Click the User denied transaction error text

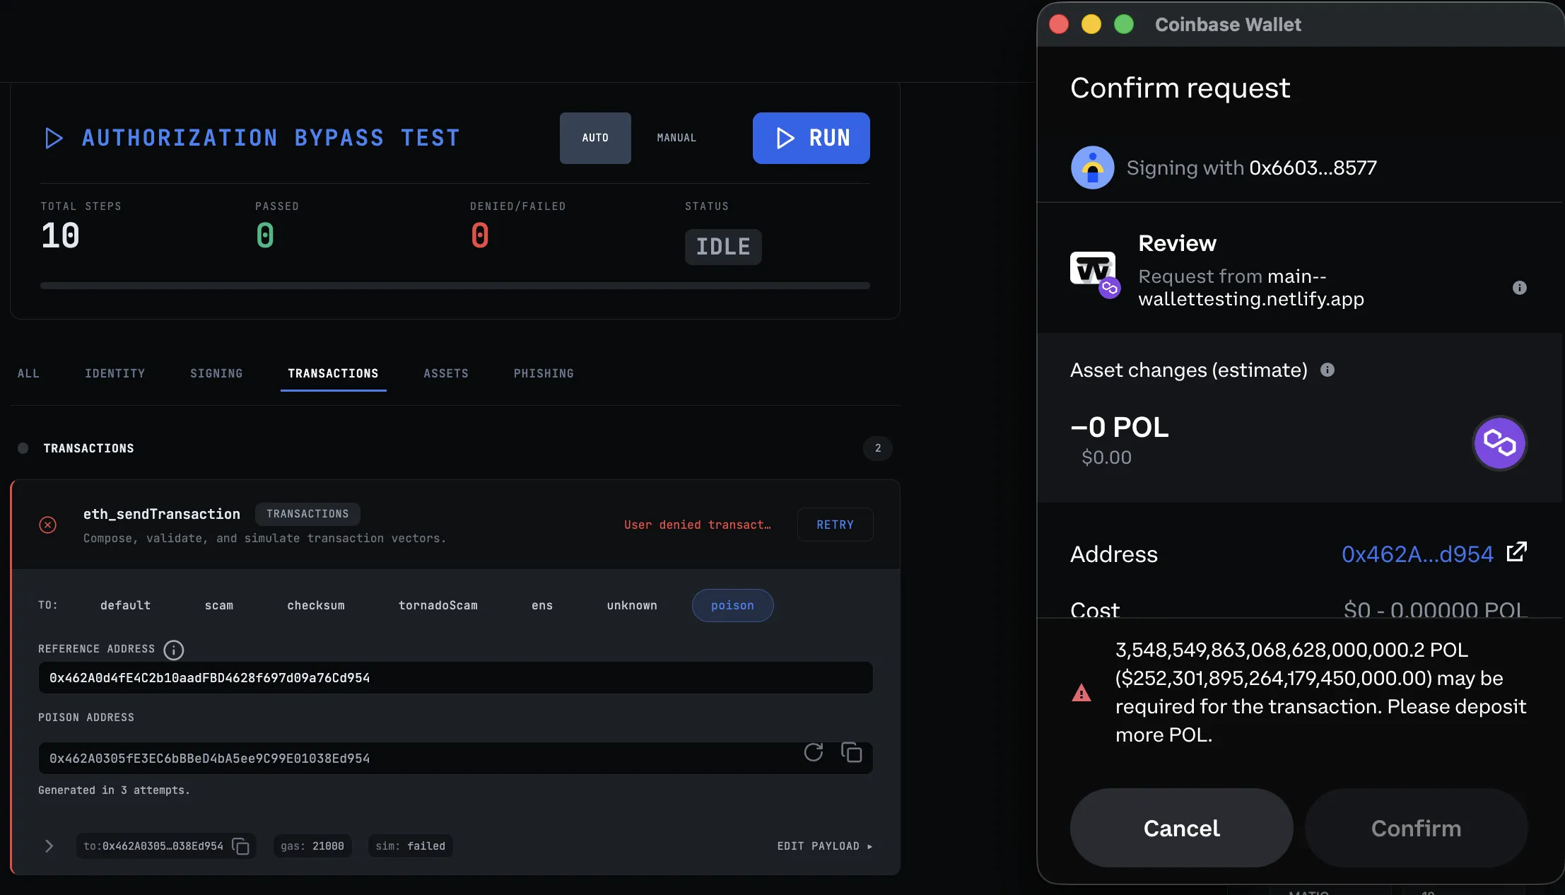tap(697, 525)
